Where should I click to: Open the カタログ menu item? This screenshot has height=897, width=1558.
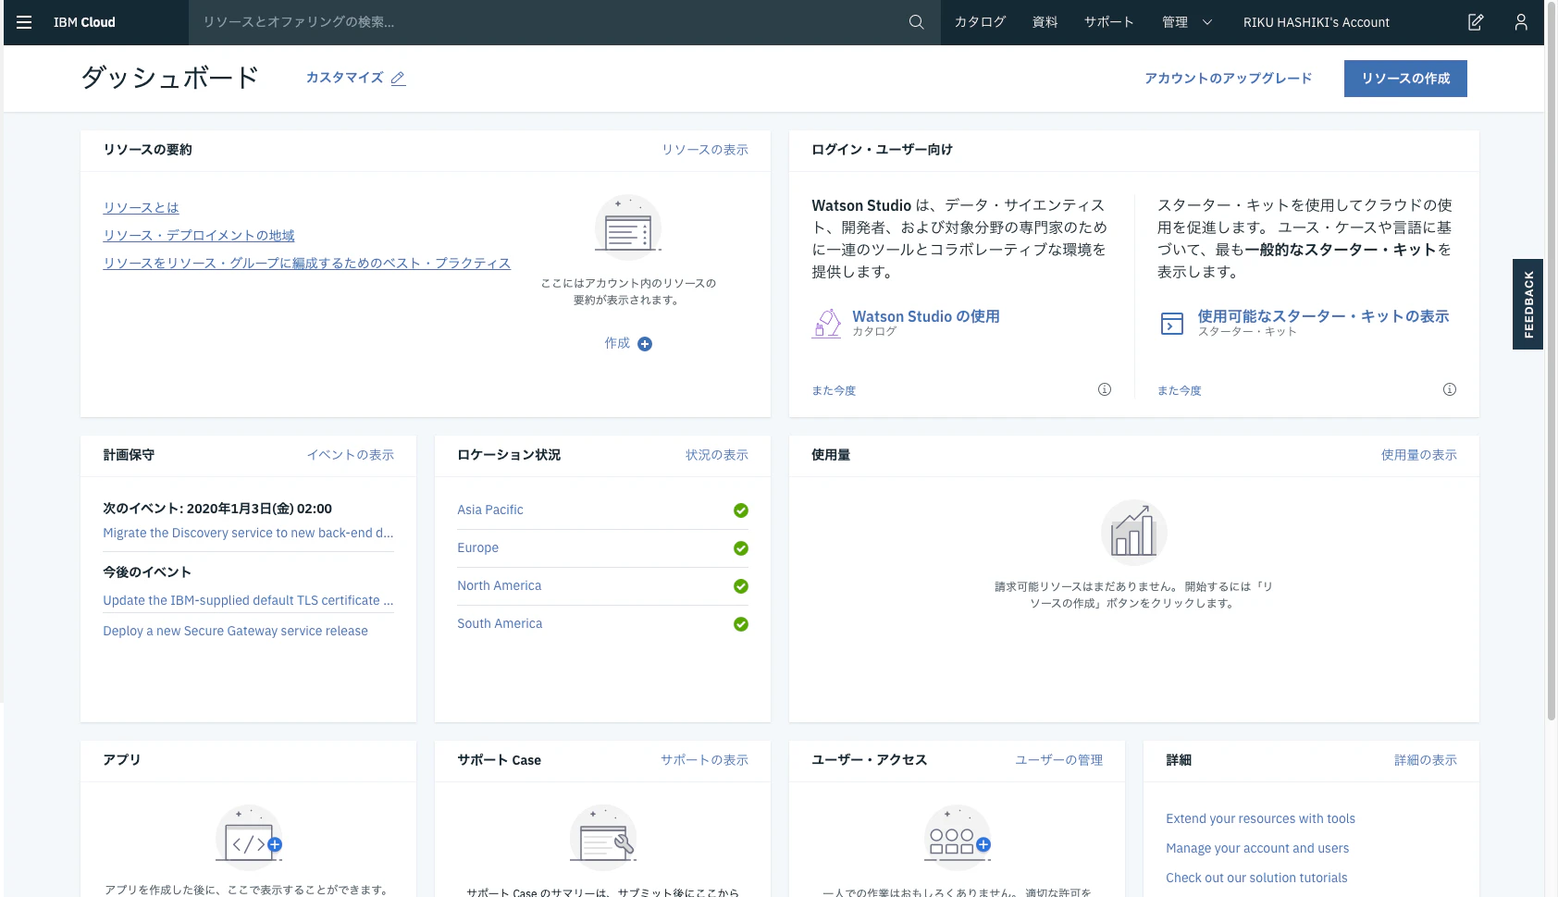[980, 22]
